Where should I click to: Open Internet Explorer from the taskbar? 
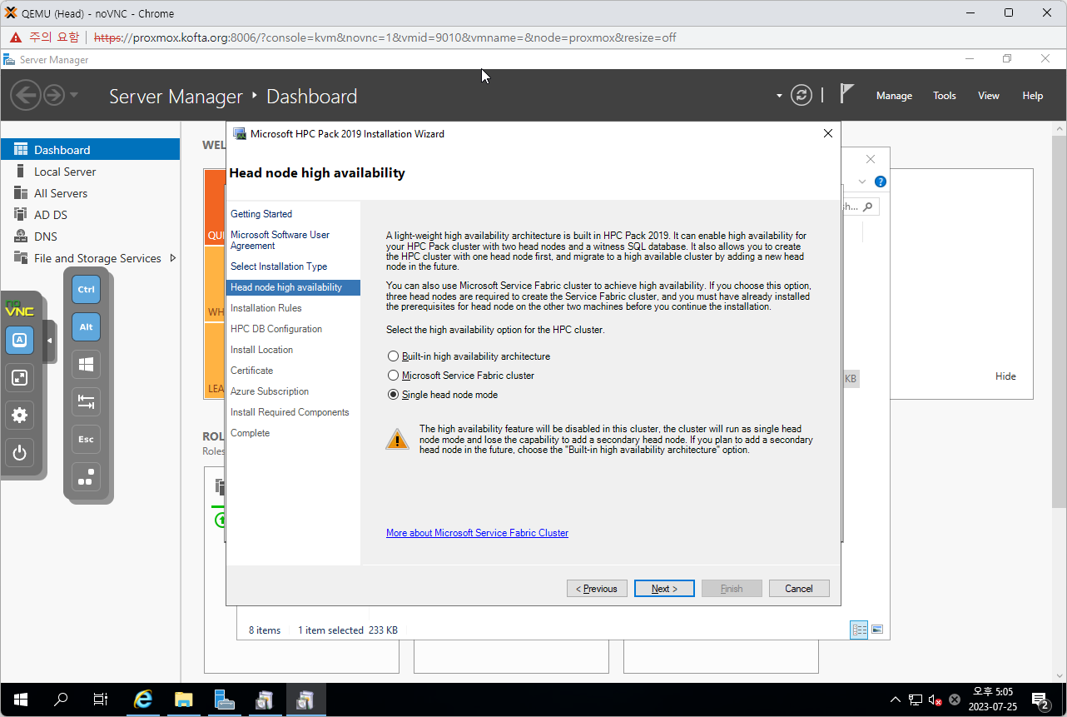click(143, 700)
